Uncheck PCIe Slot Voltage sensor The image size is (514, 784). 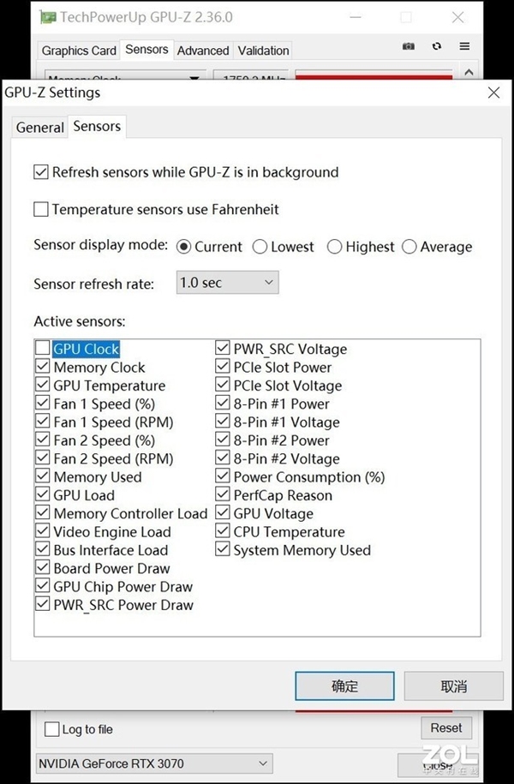click(x=223, y=386)
